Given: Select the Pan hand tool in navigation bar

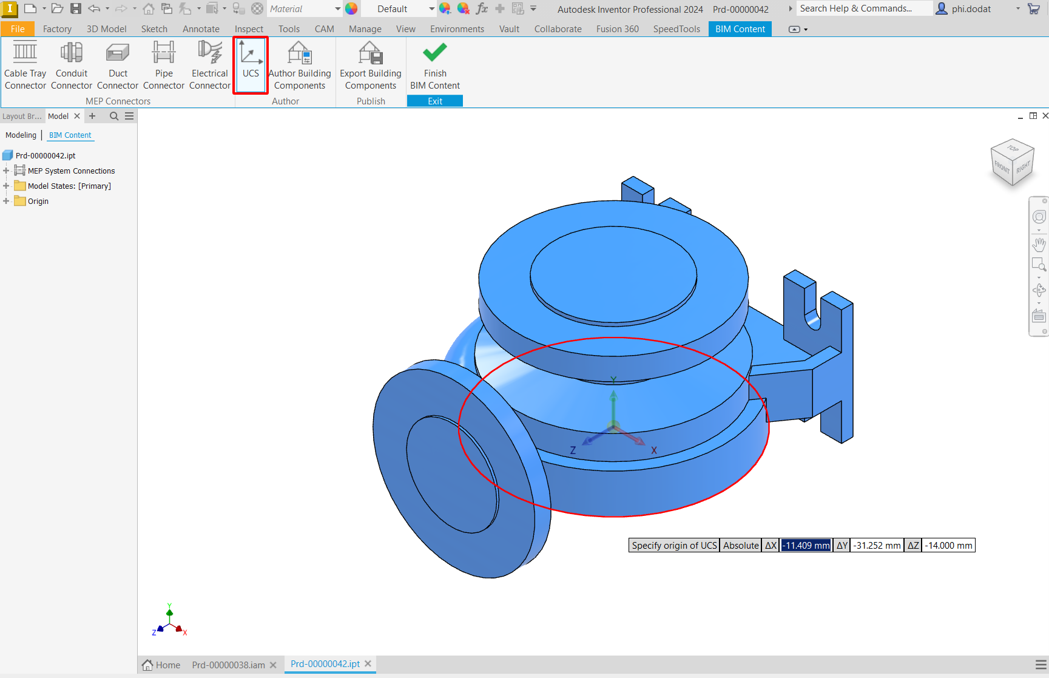Looking at the screenshot, I should 1039,245.
